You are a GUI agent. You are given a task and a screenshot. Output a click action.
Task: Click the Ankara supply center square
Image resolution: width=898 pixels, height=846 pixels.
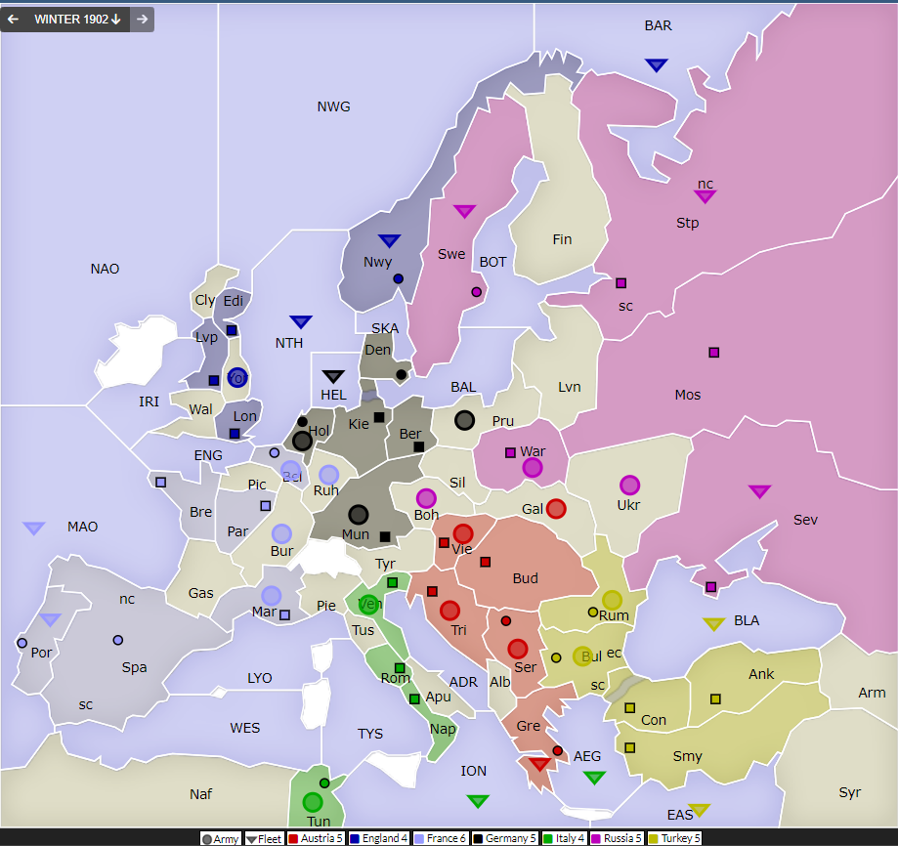click(715, 698)
